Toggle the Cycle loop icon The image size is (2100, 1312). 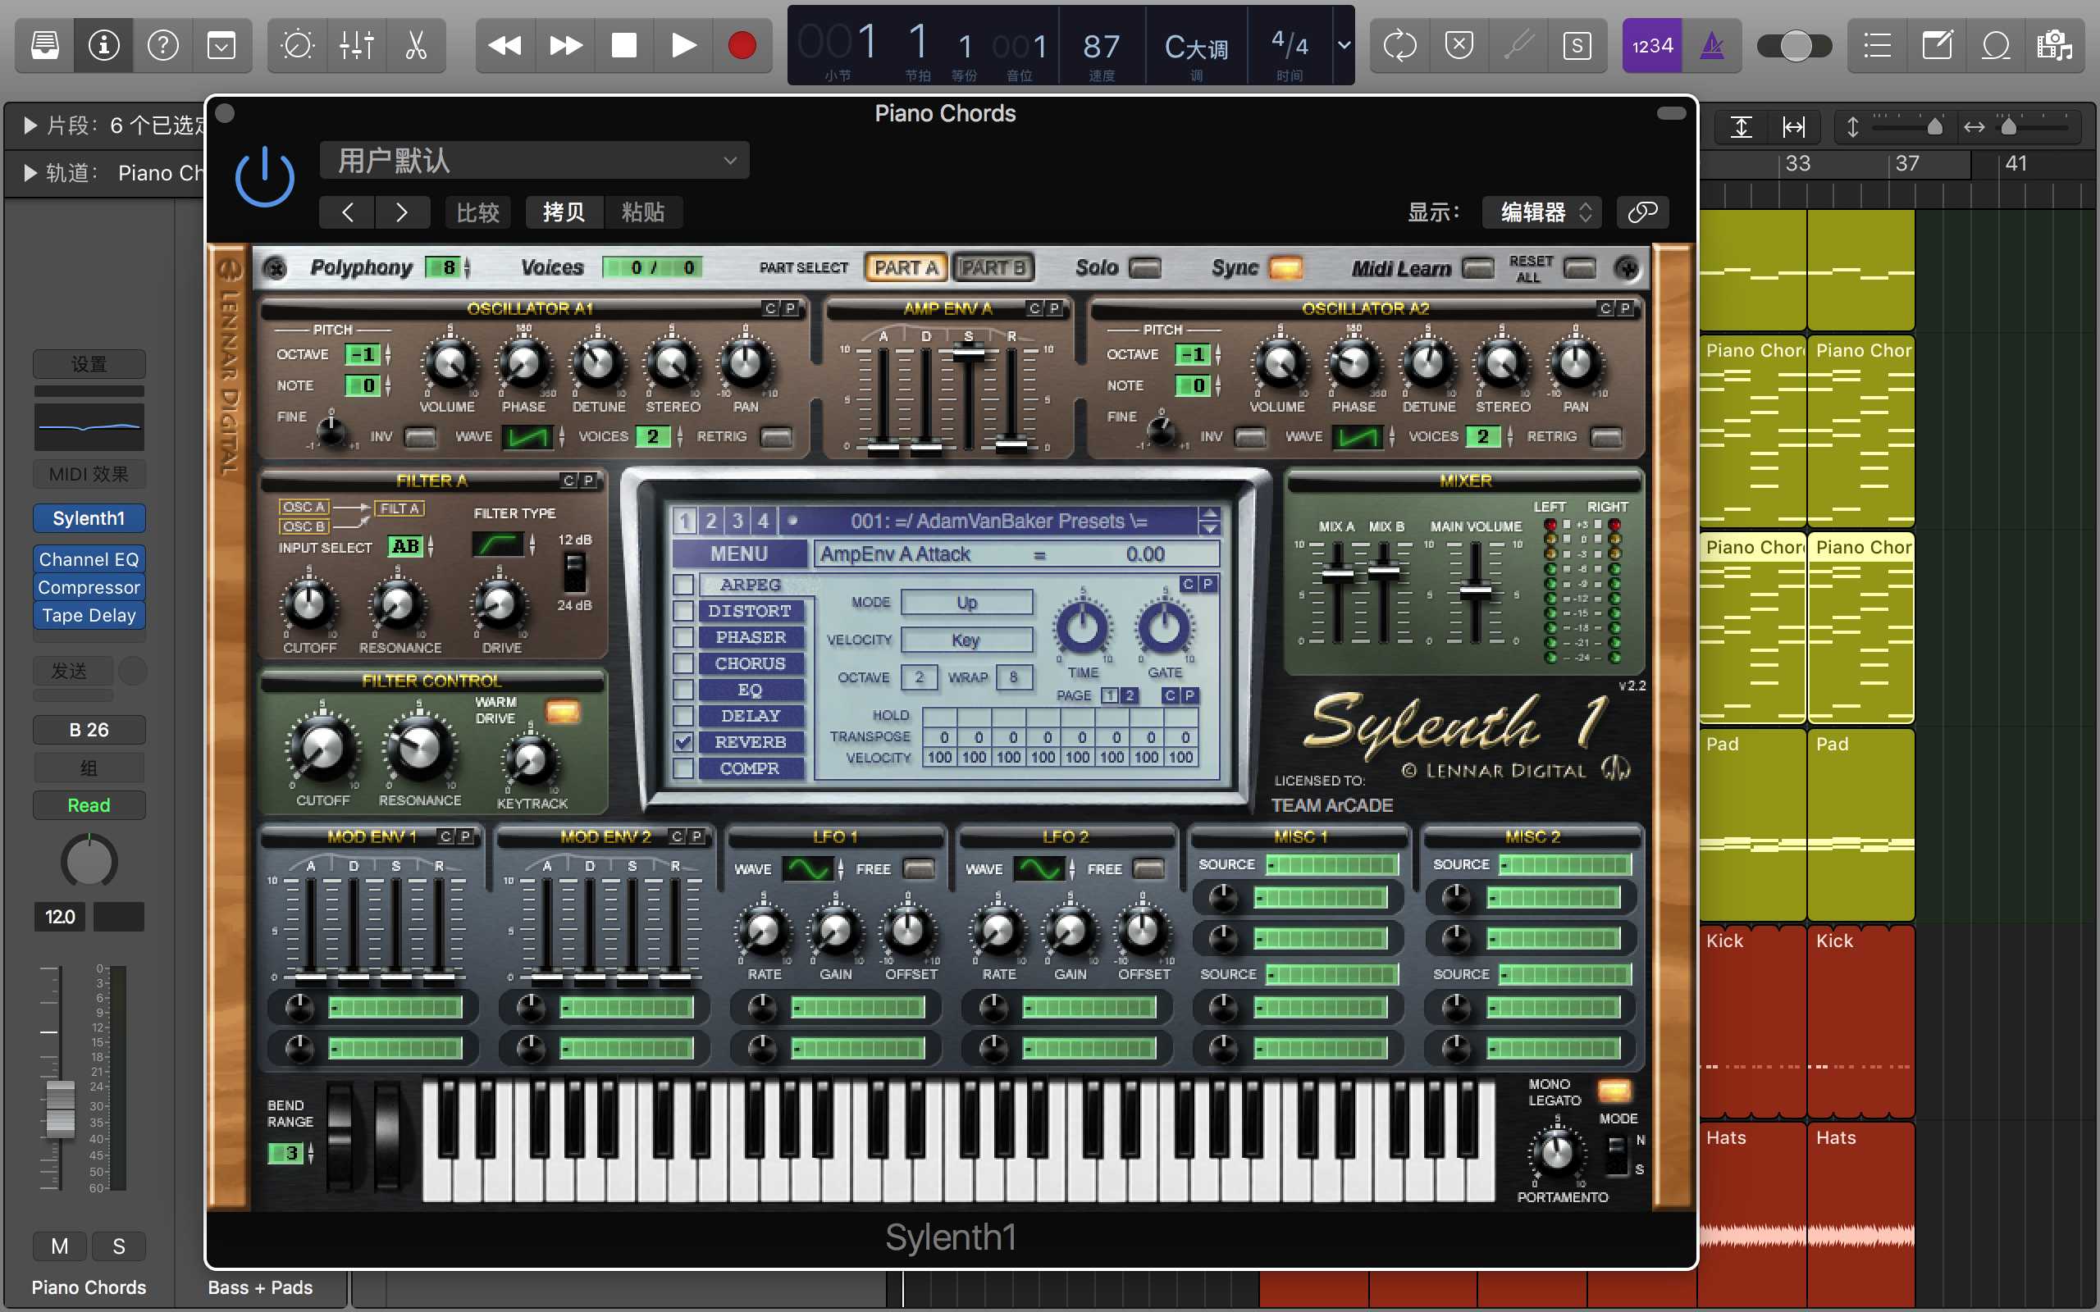tap(1399, 45)
